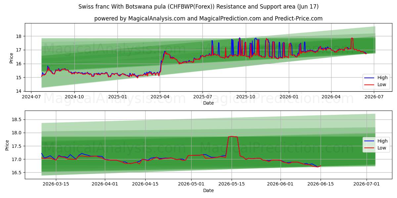Screen dimensions: 397x198
Task: Click the 'Price' y-axis label of bottom chart
Action: click(x=7, y=145)
